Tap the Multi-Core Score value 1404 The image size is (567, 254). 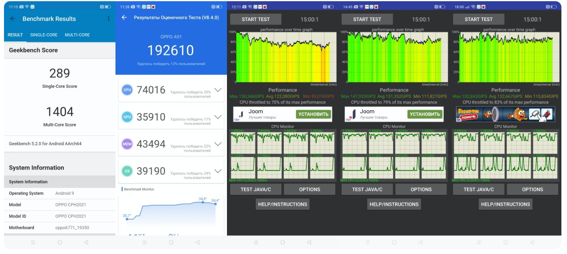60,112
